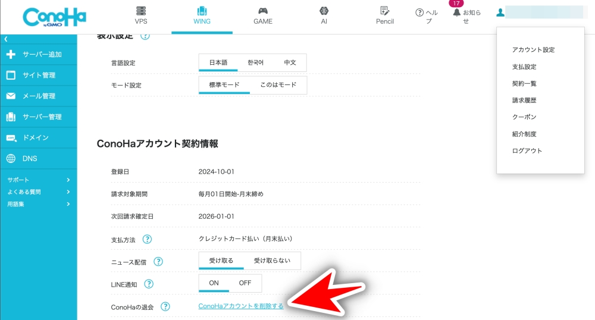Switch to the VPS tab

pos(141,16)
